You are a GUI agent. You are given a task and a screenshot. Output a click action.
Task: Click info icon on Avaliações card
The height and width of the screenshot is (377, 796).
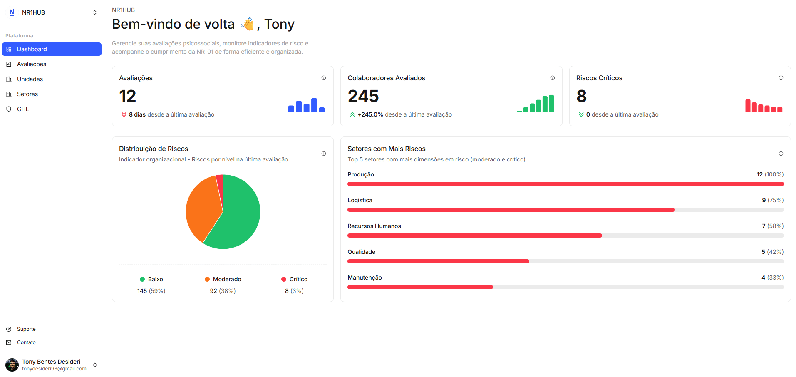(324, 78)
